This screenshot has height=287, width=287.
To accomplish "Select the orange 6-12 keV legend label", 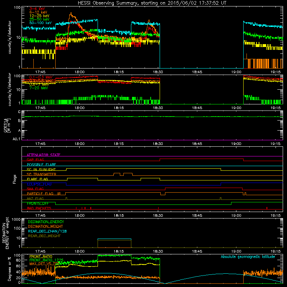I will [x=38, y=12].
